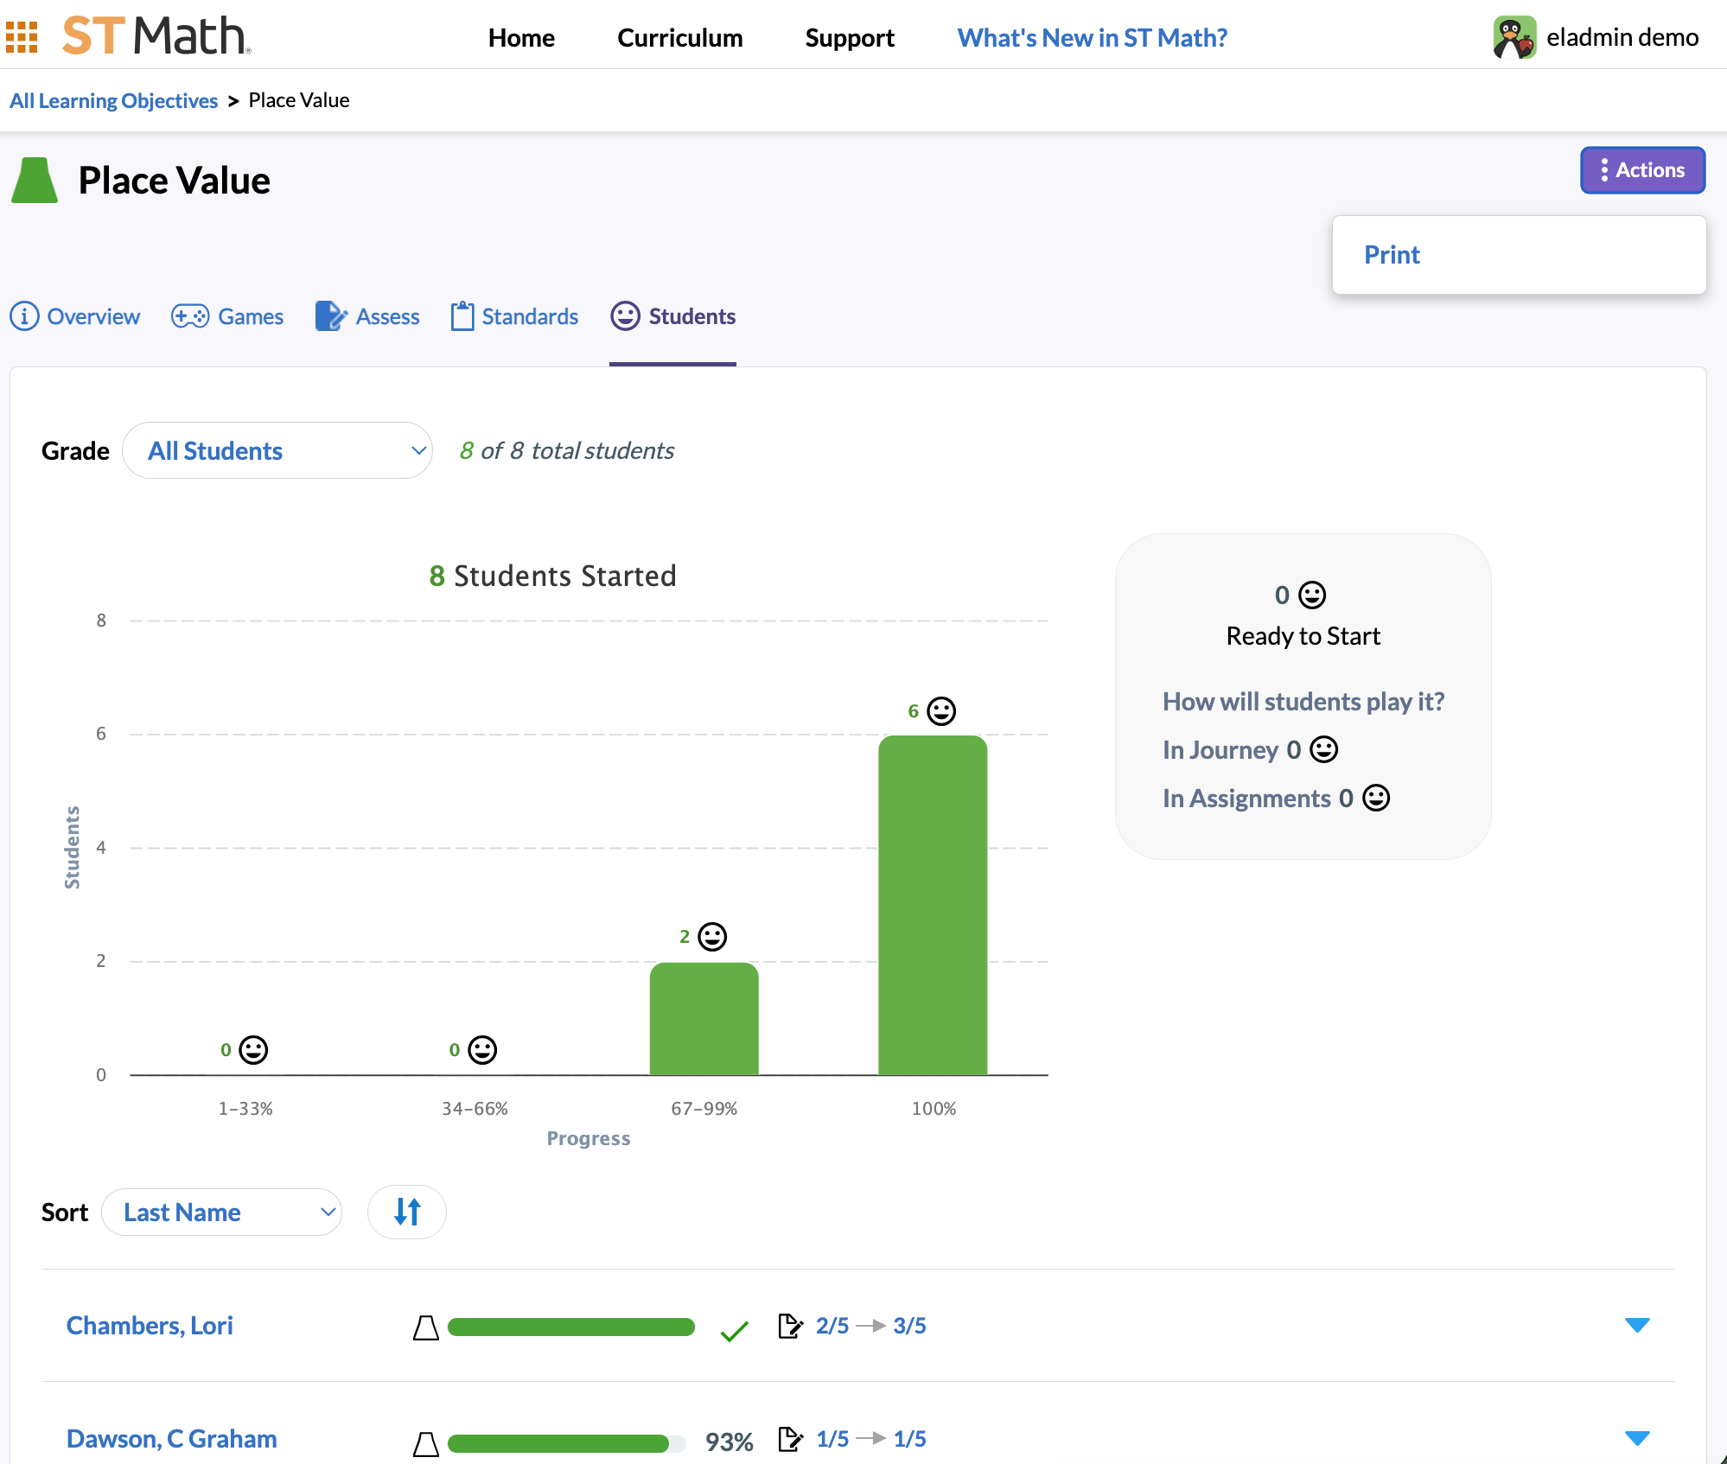Click the assessment icon in Chambers row
1727x1464 pixels.
pos(790,1326)
